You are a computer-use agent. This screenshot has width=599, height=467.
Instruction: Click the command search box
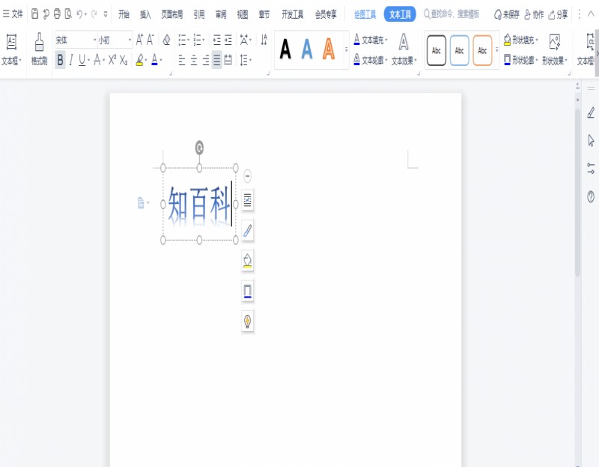[451, 14]
